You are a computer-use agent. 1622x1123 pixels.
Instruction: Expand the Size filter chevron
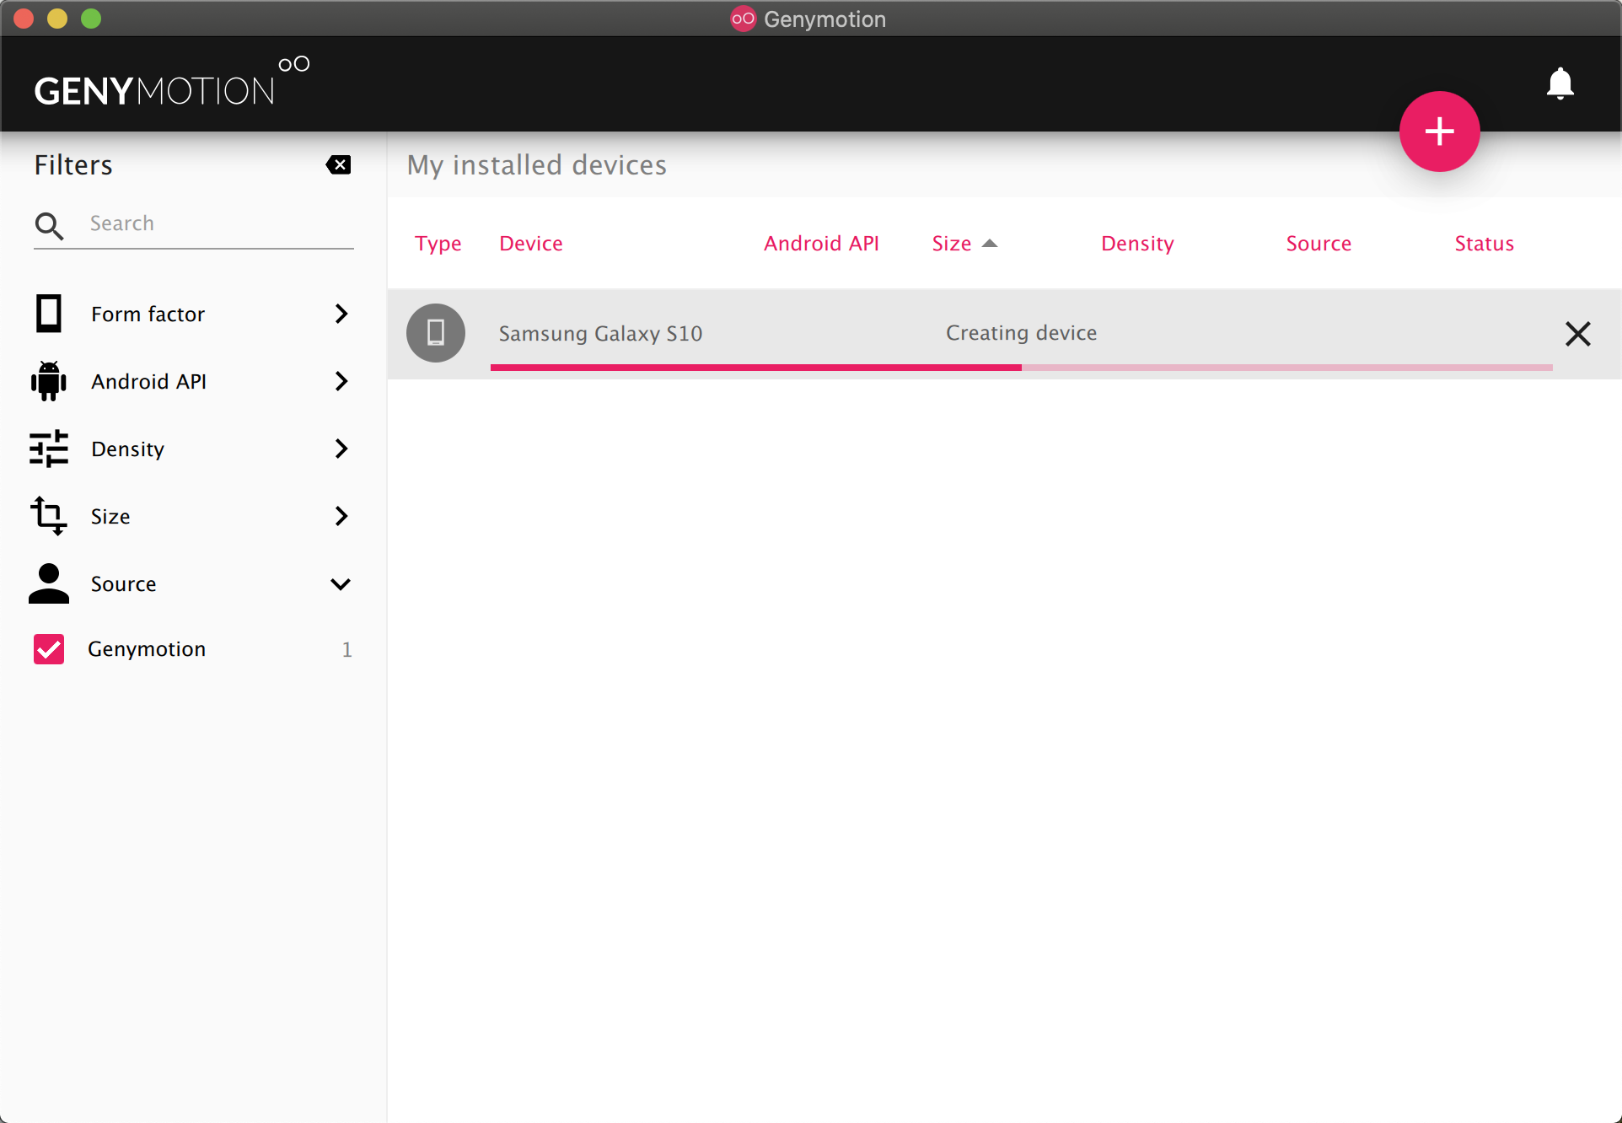click(341, 516)
